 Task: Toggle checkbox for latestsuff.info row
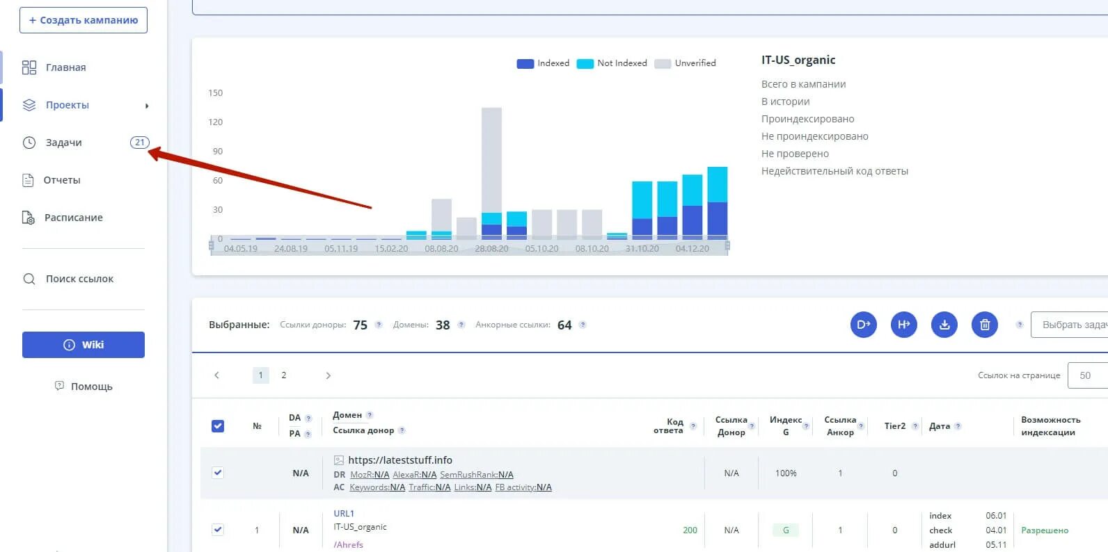218,473
